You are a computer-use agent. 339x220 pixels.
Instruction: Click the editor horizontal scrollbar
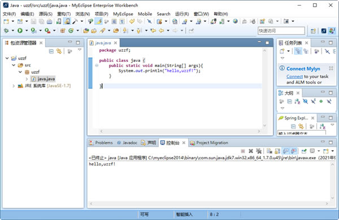(180, 131)
